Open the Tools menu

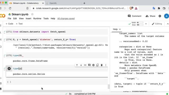[x=46, y=18]
